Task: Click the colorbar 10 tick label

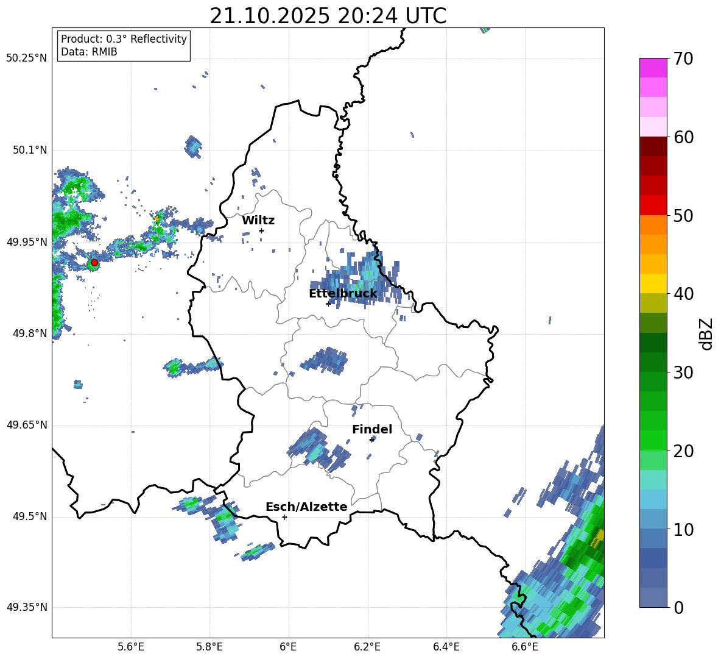Action: click(683, 529)
